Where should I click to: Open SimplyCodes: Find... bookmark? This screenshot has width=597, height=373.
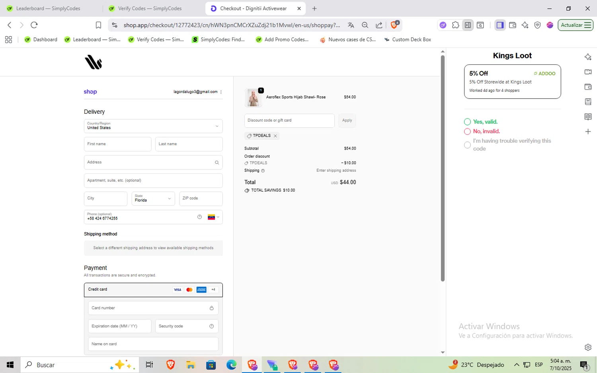click(219, 39)
